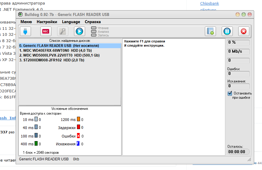Click the red REC toolbar button
Screen dimensions: 262x170
point(46,31)
